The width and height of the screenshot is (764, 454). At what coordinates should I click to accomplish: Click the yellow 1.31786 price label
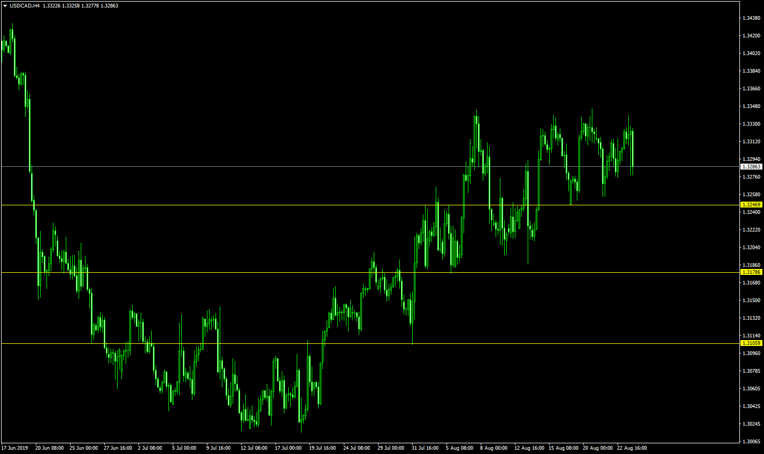(751, 272)
